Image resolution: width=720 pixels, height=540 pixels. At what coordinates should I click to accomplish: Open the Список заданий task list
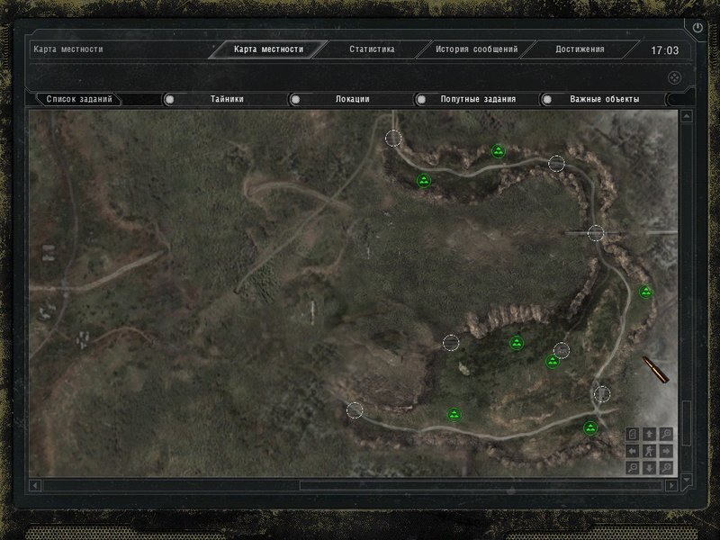point(79,99)
